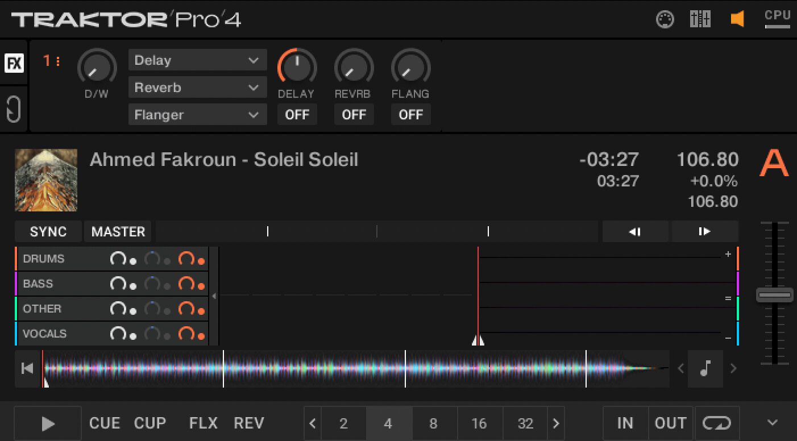Activate the loop icon button
Image resolution: width=797 pixels, height=441 pixels.
(x=716, y=423)
